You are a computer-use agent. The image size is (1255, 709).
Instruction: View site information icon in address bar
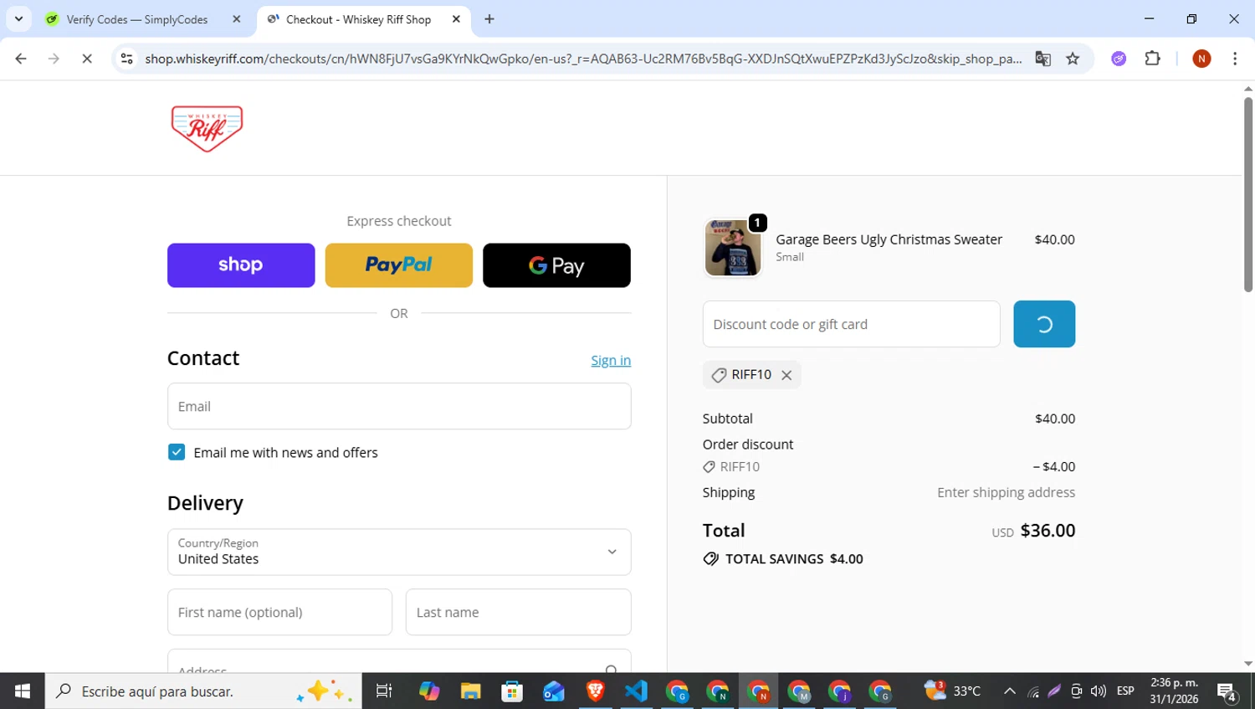tap(126, 59)
